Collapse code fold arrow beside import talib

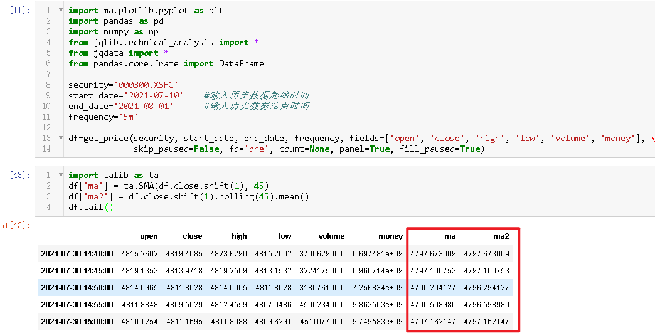coord(60,176)
